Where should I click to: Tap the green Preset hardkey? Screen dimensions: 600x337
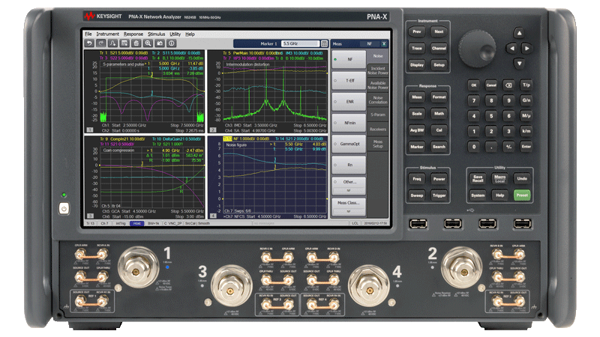[x=522, y=195]
